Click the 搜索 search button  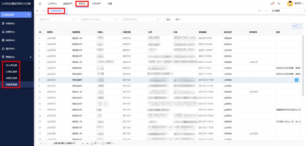[x=168, y=20]
